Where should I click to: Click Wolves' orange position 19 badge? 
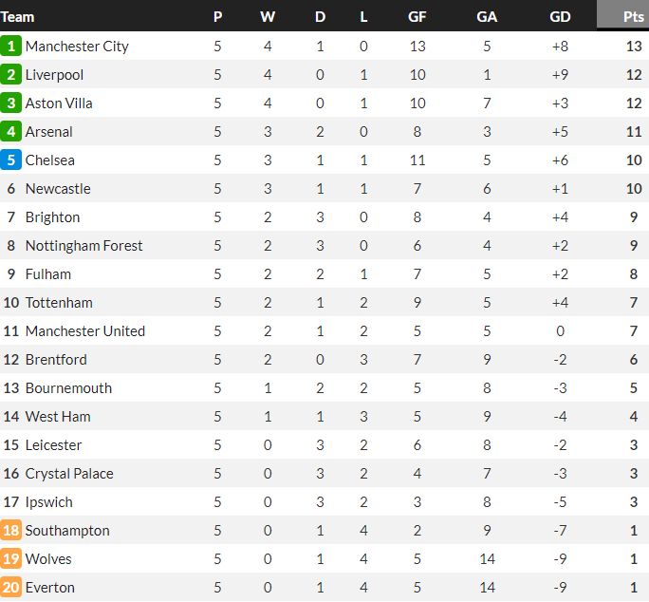11,558
